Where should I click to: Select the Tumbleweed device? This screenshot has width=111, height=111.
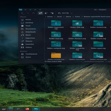coord(31,54)
